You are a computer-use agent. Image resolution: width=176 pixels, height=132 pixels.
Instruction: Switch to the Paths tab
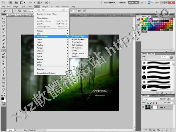click(x=162, y=96)
